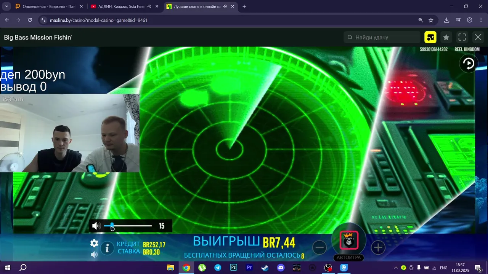Open OBS Studio from taskbar
Image resolution: width=488 pixels, height=274 pixels.
(328, 268)
